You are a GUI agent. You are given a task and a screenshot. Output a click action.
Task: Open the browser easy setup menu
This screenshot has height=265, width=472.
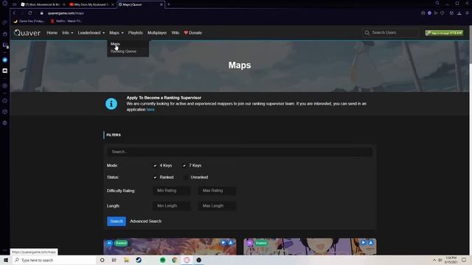click(468, 13)
